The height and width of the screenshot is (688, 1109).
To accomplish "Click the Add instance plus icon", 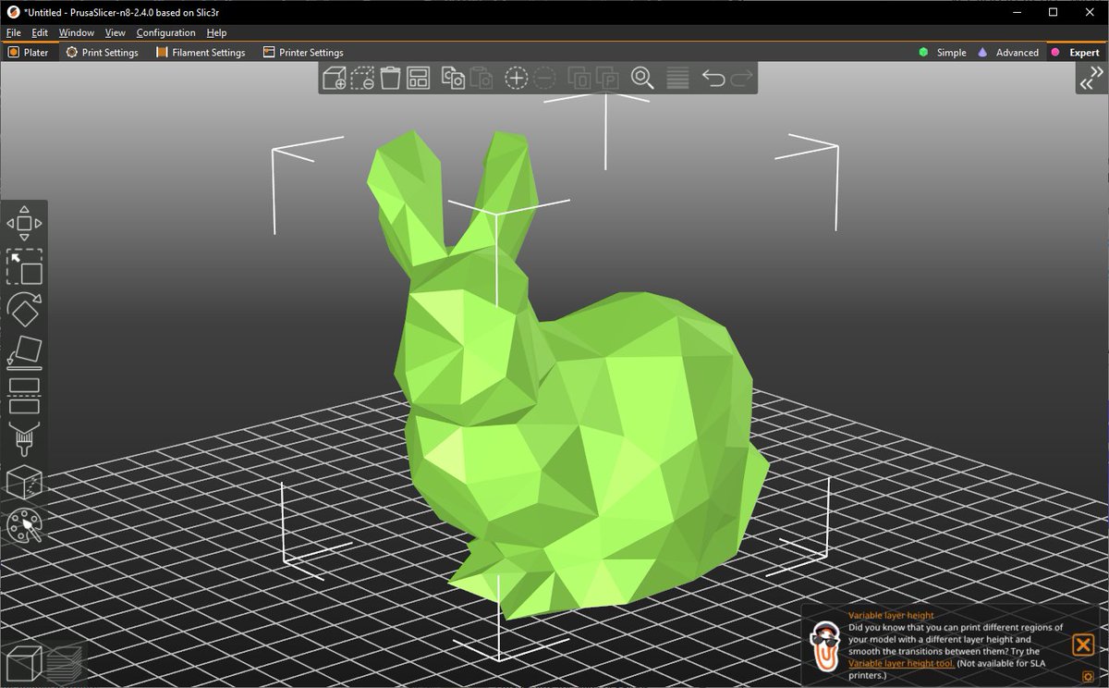I will [x=516, y=79].
